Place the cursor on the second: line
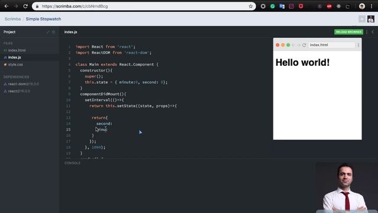 (105, 124)
